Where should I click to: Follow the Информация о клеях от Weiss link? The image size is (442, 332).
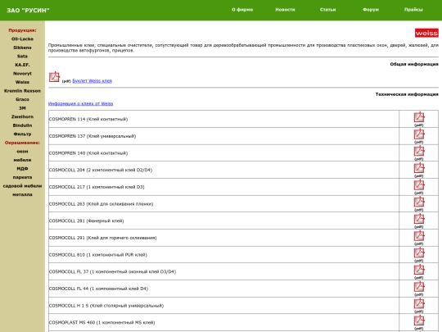coord(80,103)
